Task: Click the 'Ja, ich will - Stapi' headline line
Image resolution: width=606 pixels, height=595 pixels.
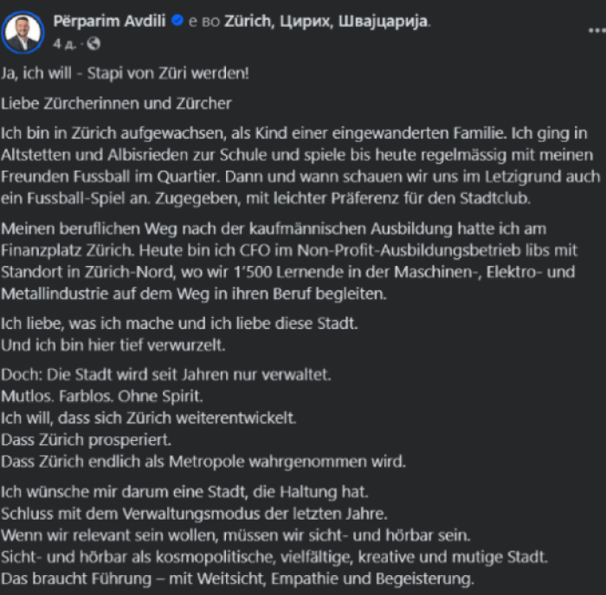Action: click(x=125, y=73)
